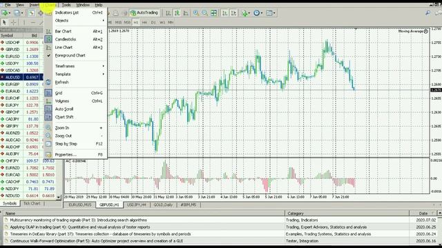Select the MN timeframe button
The height and width of the screenshot is (248, 442).
pos(171,22)
